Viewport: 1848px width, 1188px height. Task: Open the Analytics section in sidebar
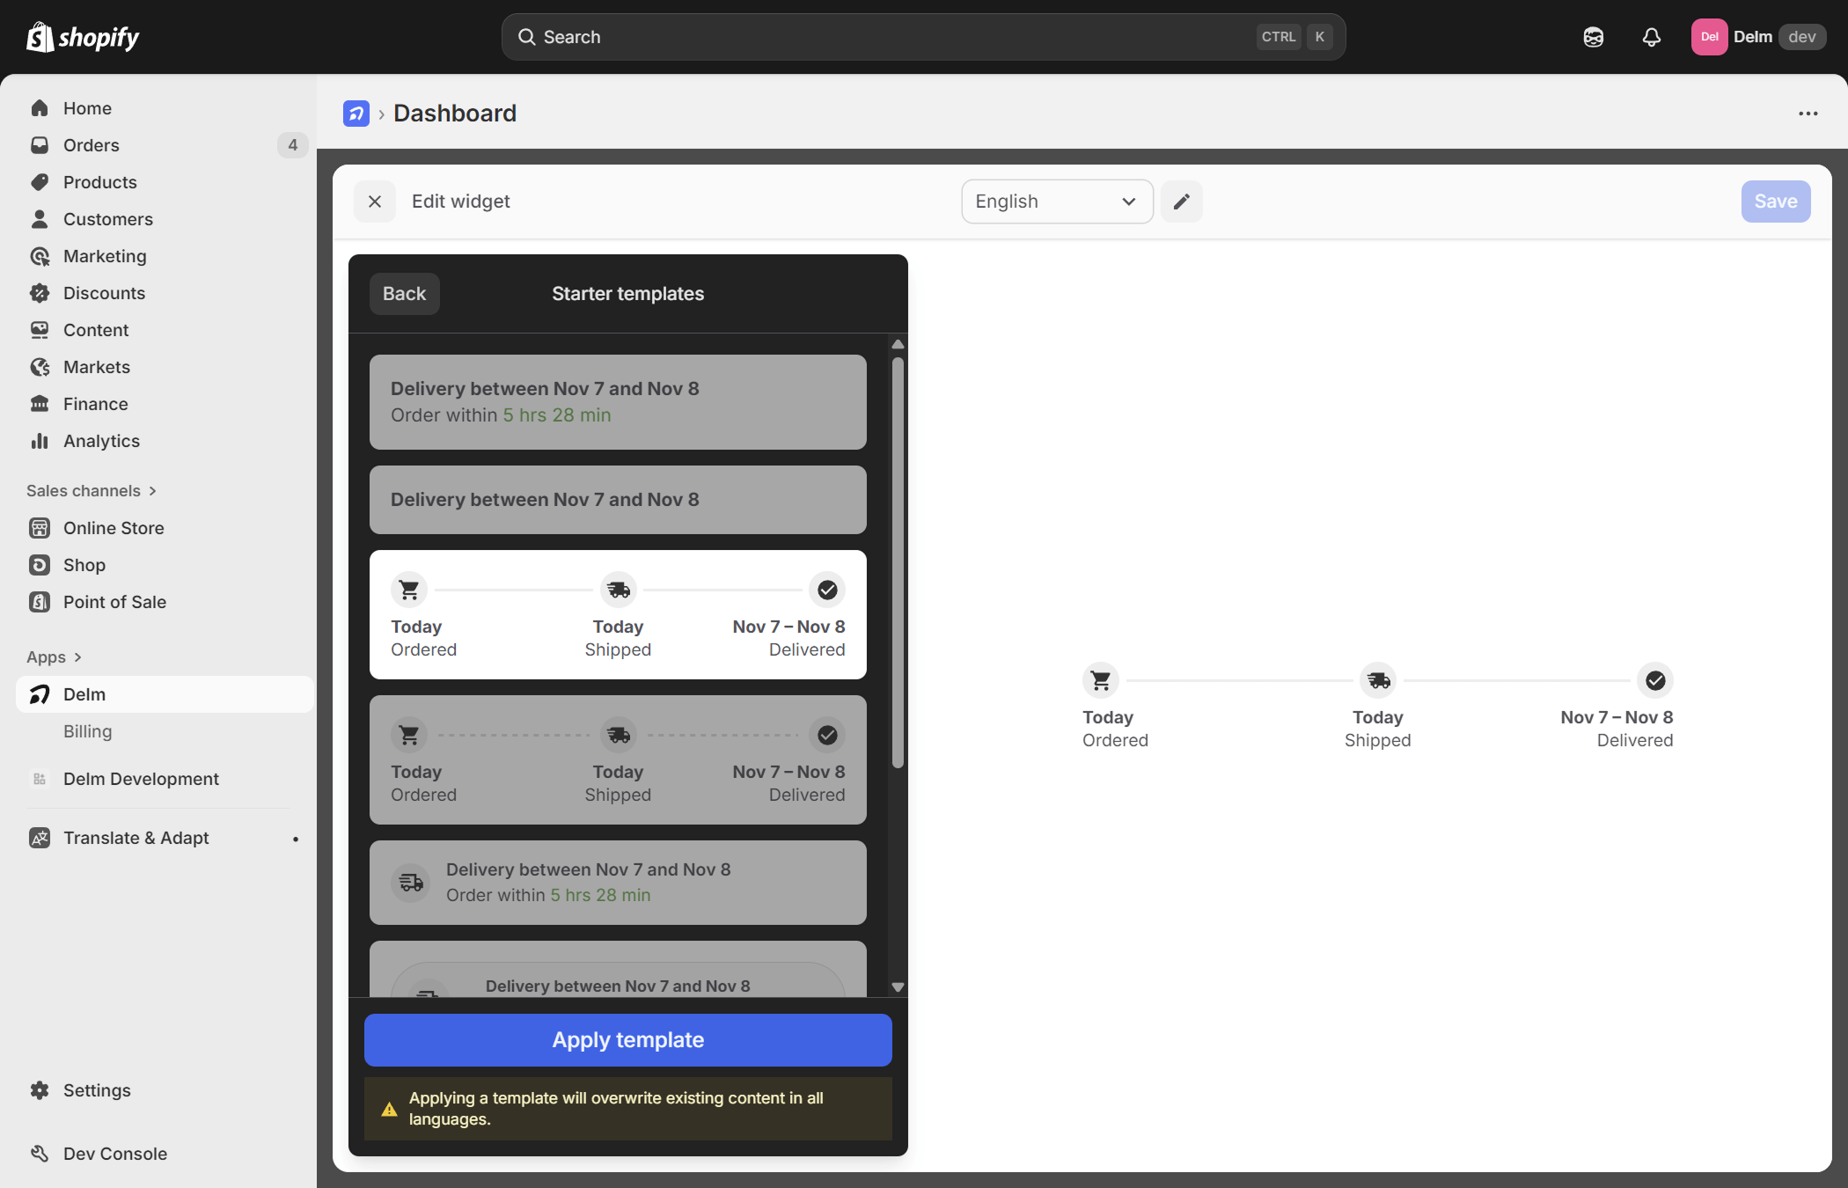101,441
